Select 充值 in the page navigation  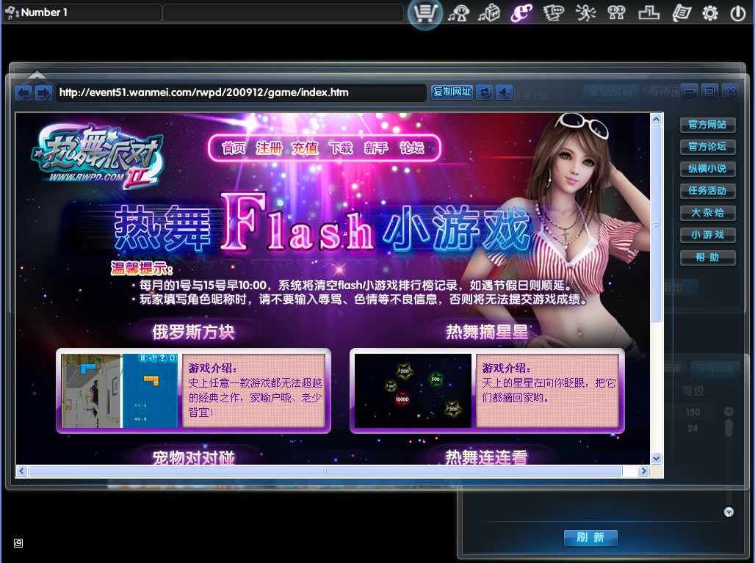pos(305,148)
